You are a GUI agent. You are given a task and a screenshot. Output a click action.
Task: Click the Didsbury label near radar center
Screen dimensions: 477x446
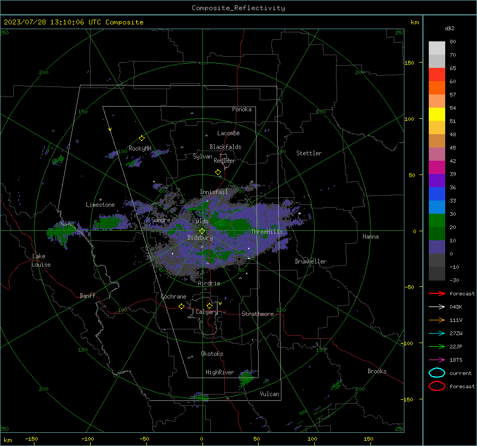(200, 238)
